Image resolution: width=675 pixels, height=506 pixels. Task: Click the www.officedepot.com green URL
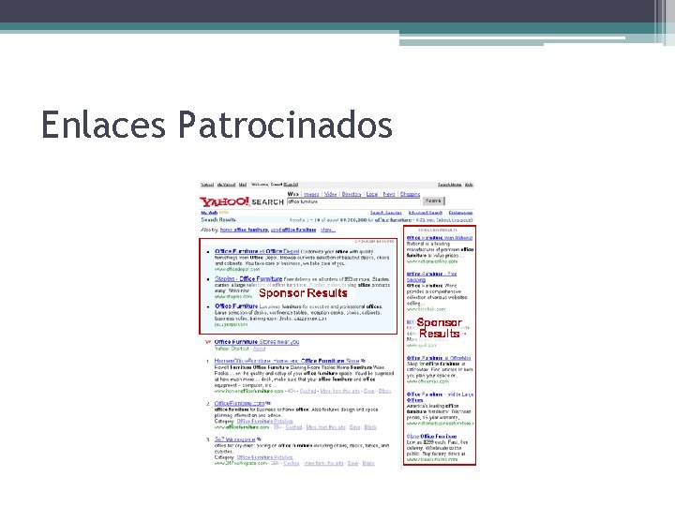click(x=237, y=269)
